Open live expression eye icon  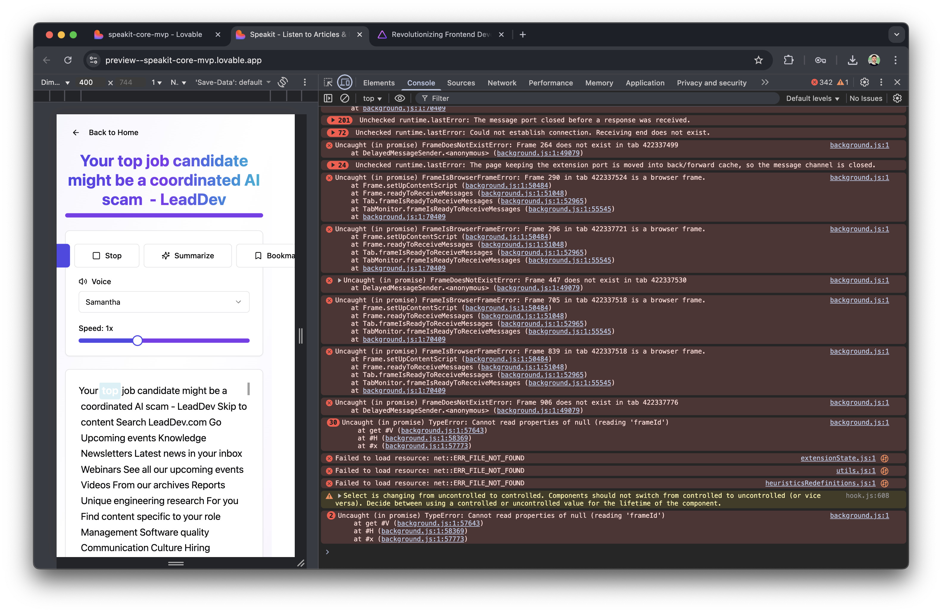400,98
